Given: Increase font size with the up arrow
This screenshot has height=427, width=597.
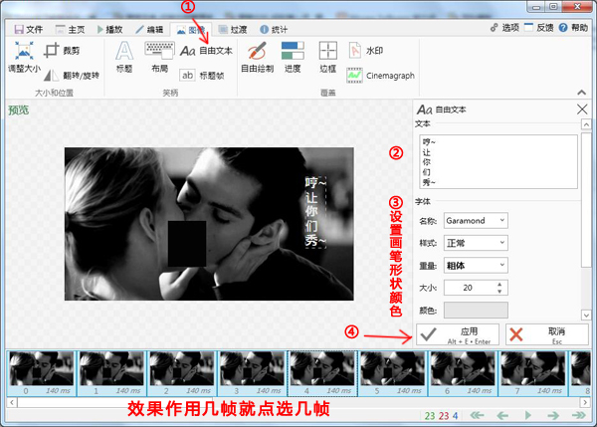Looking at the screenshot, I should point(499,284).
